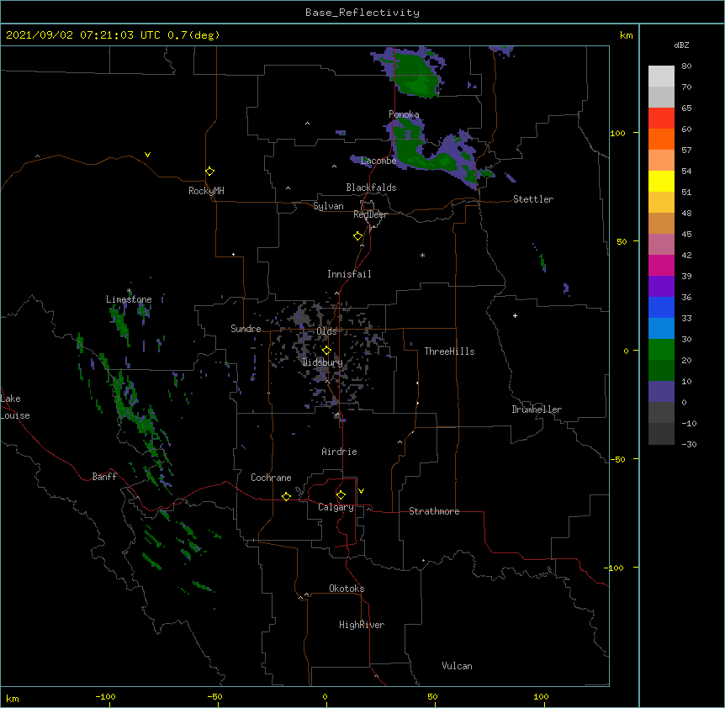Click the Airdrie label

340,452
